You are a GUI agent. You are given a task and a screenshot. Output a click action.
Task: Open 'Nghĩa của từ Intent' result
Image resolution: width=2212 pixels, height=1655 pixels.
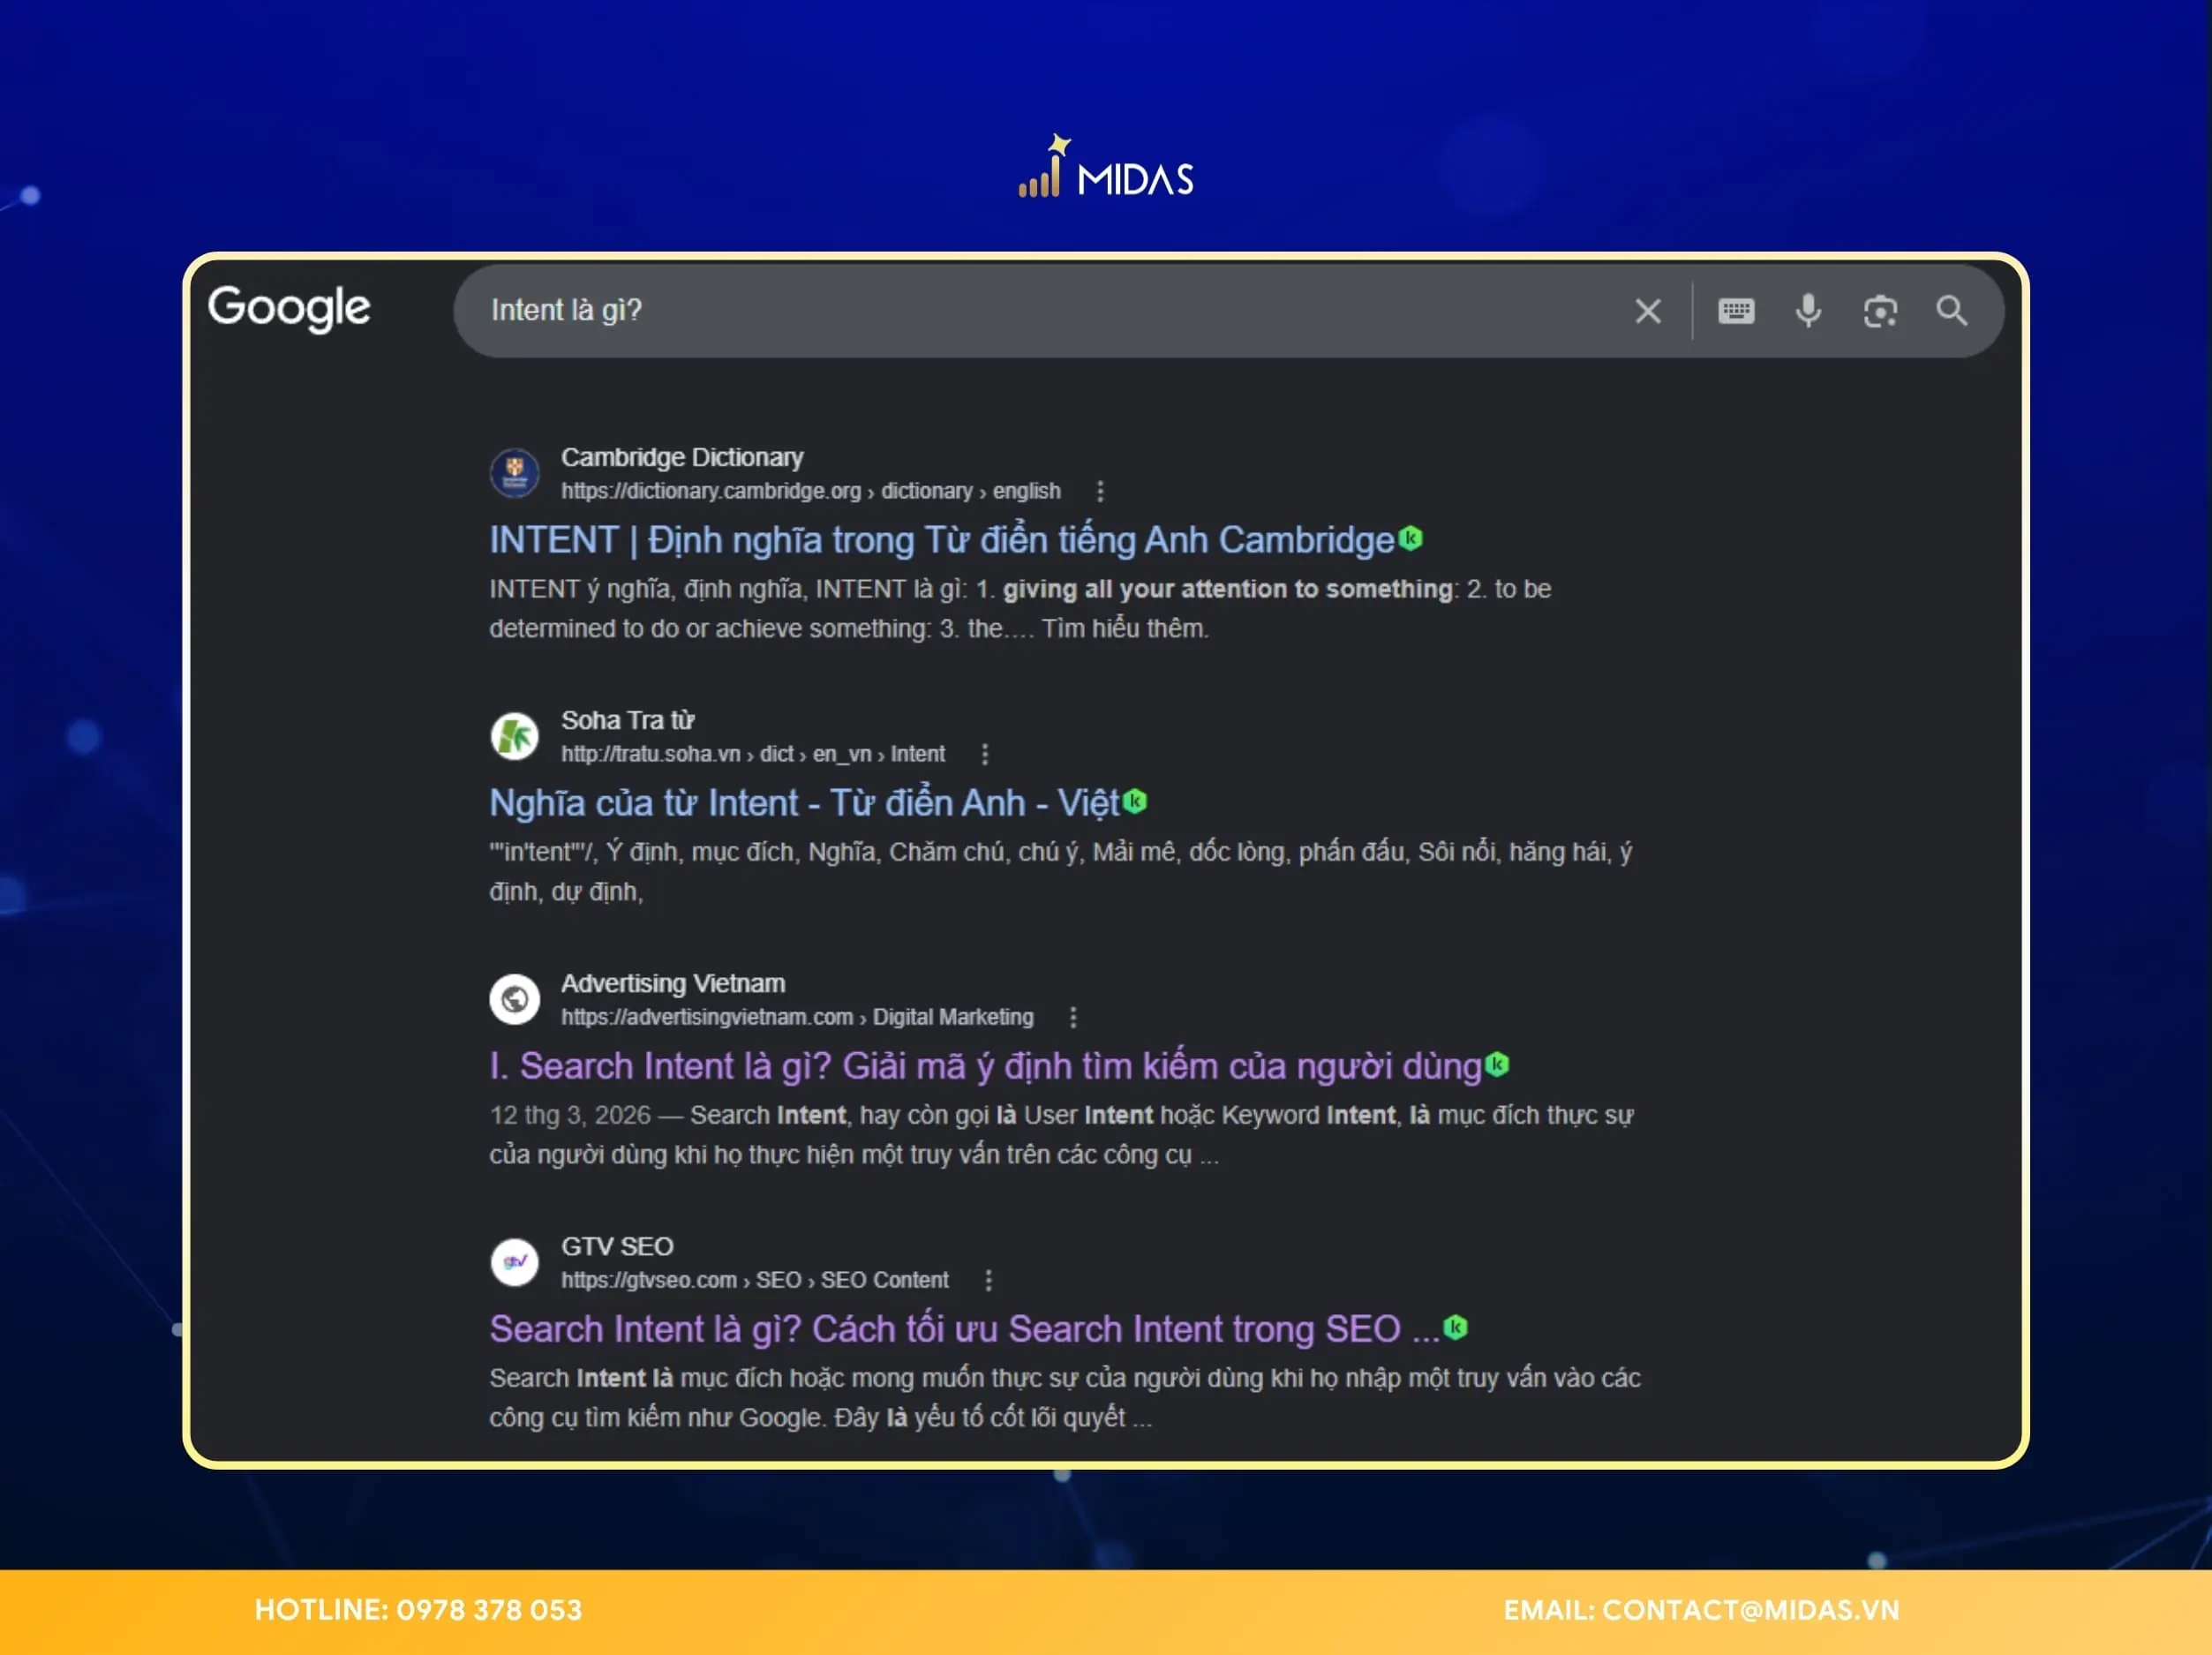804,803
